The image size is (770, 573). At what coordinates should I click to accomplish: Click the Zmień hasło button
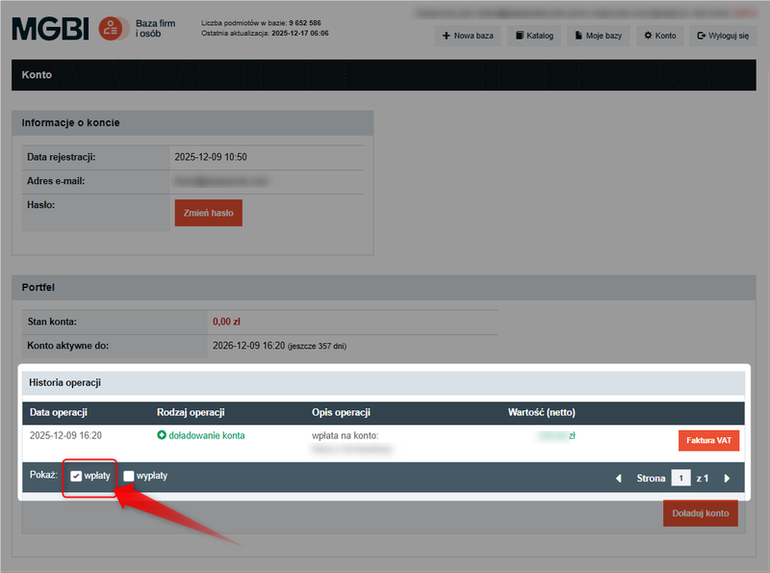208,213
